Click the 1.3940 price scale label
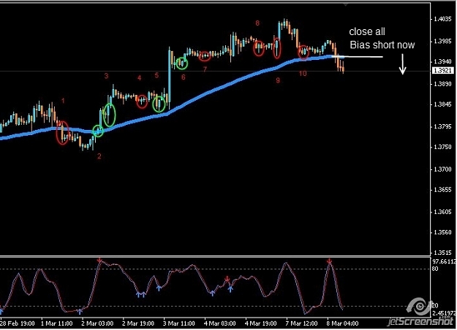This screenshot has width=457, height=330. (x=442, y=61)
